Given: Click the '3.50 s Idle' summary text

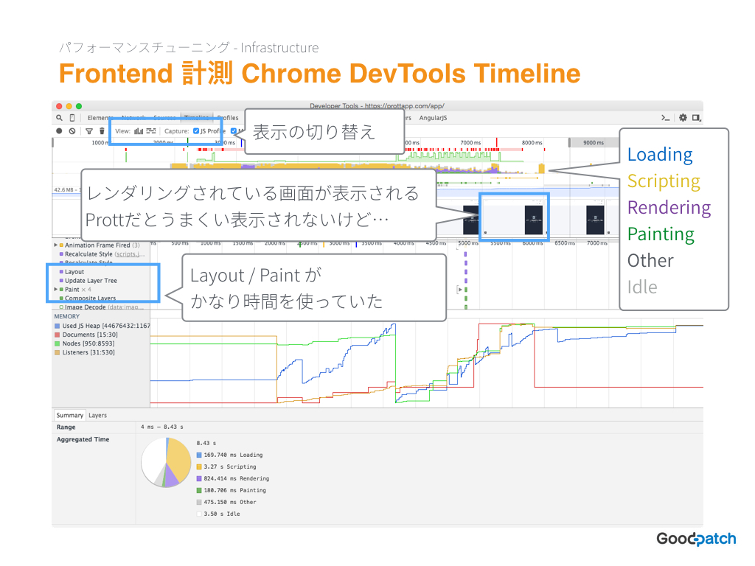Looking at the screenshot, I should coord(221,514).
